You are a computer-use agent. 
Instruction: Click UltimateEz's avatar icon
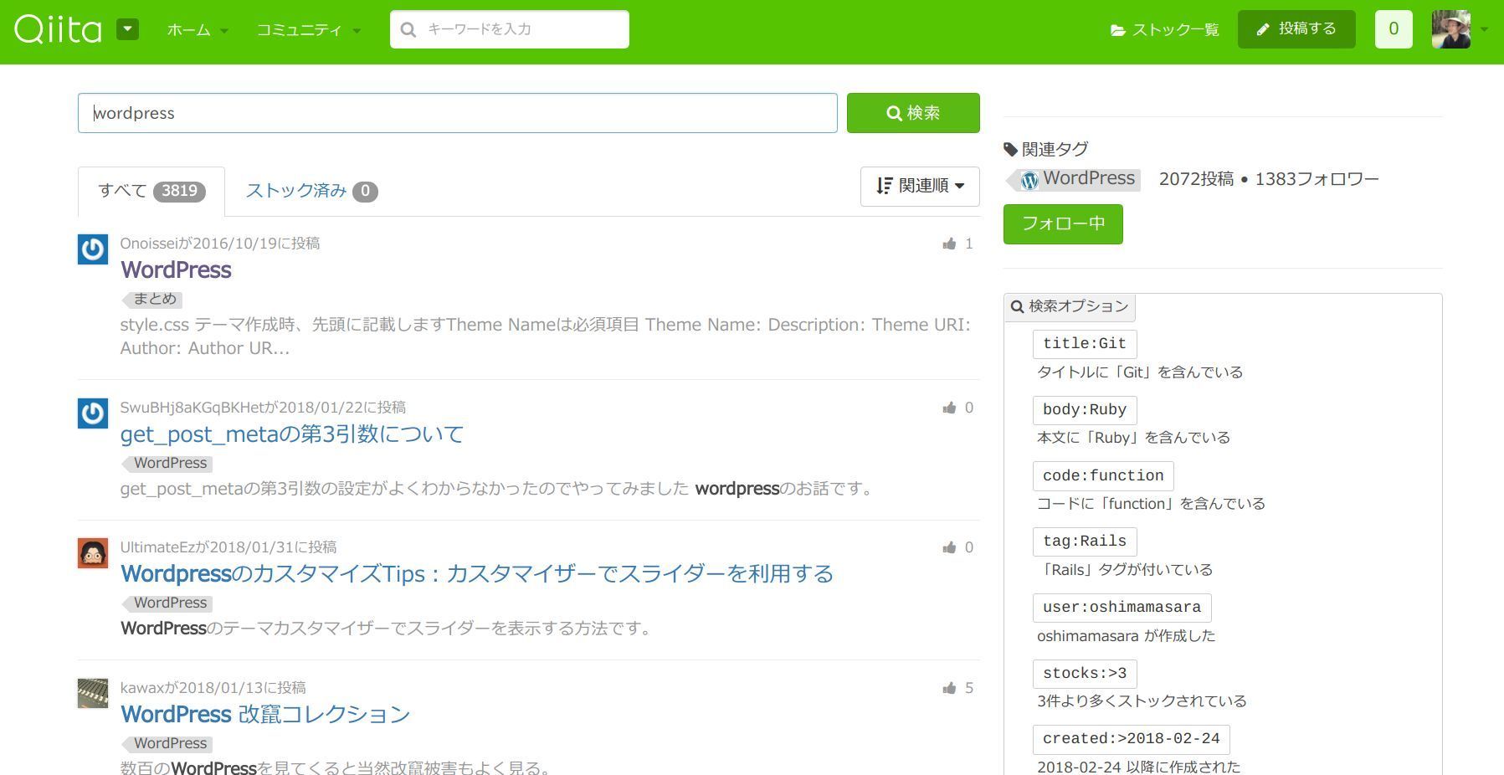pos(93,553)
